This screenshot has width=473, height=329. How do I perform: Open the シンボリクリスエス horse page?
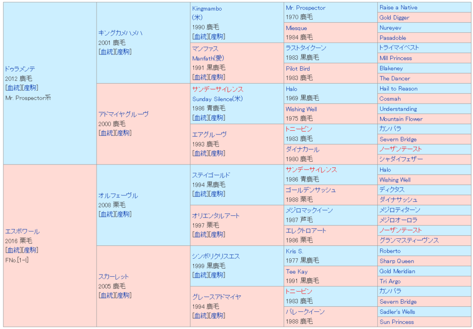click(216, 256)
